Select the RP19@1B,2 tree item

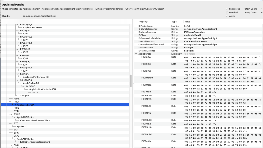point(26,61)
